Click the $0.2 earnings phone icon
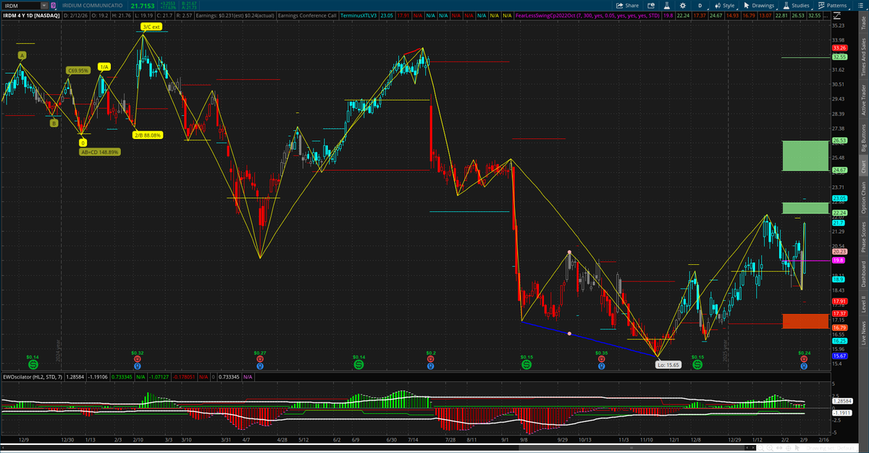The height and width of the screenshot is (453, 869). pos(431,360)
